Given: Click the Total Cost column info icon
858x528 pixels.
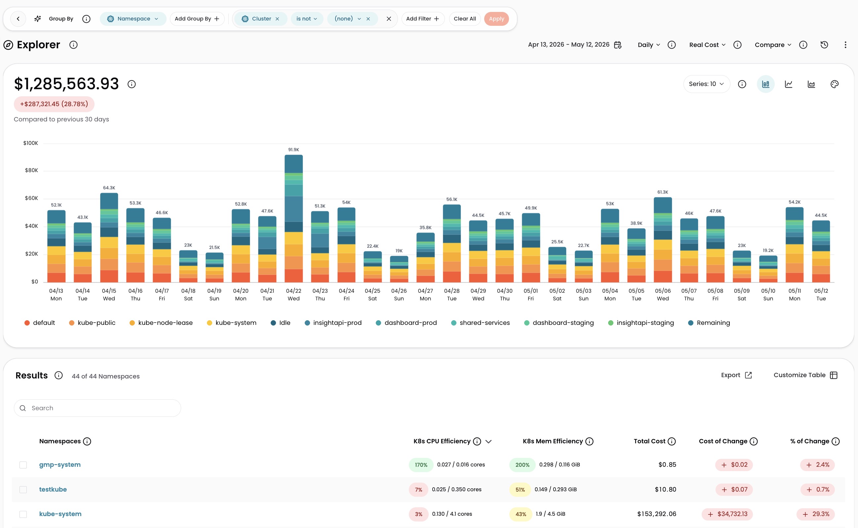Looking at the screenshot, I should [x=671, y=441].
